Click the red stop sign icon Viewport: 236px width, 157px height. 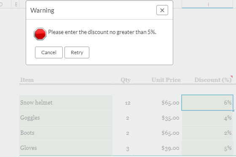click(40, 34)
